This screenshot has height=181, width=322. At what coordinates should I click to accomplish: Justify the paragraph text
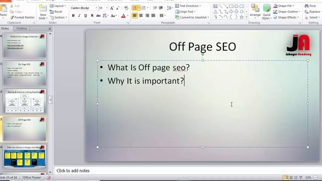pos(153,16)
